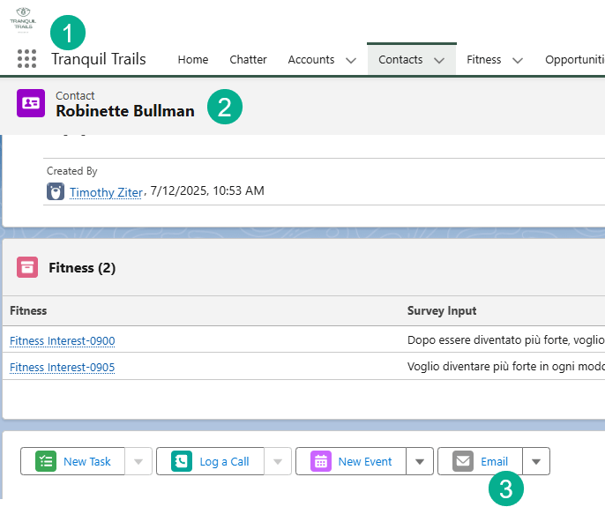Image resolution: width=605 pixels, height=507 pixels.
Task: Open dropdown arrow next to Email
Action: 536,461
